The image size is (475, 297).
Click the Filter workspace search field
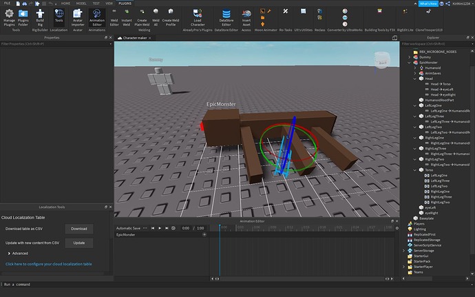437,43
